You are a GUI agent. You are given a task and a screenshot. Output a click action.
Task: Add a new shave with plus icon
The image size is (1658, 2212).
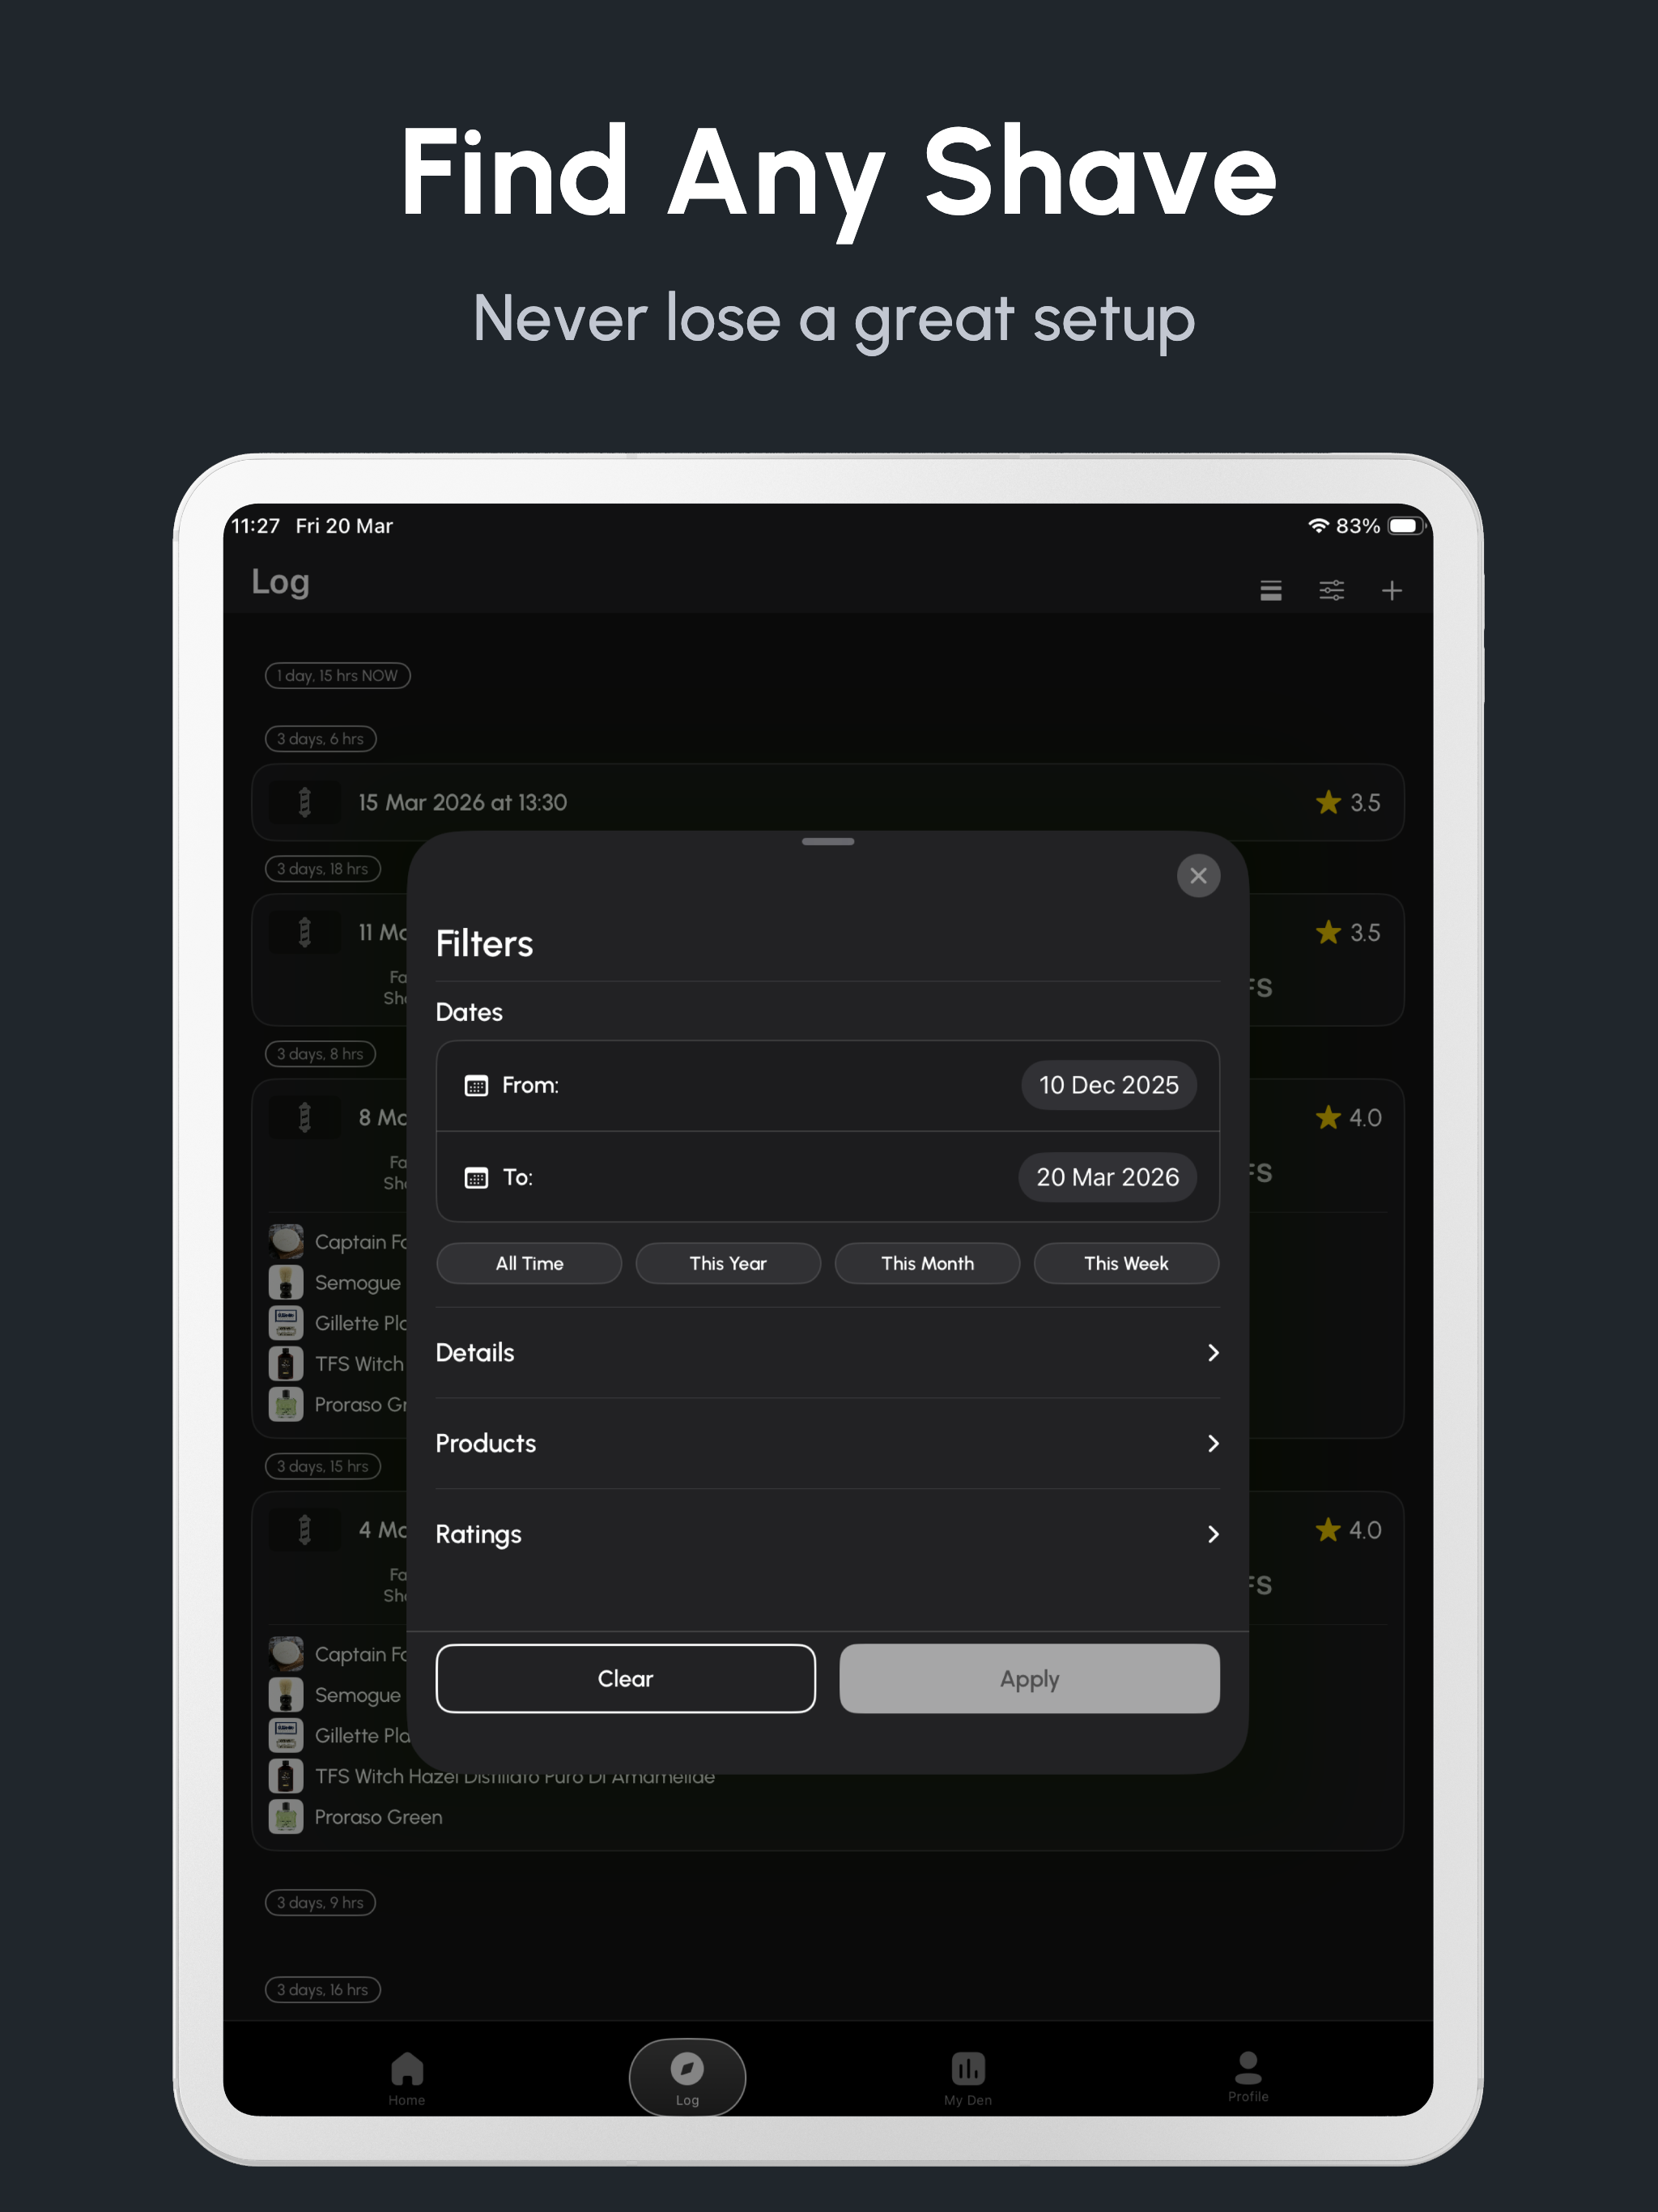click(1391, 590)
